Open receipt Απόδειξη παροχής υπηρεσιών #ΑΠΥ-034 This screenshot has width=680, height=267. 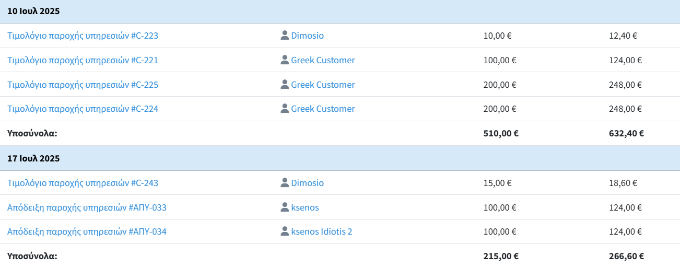87,232
